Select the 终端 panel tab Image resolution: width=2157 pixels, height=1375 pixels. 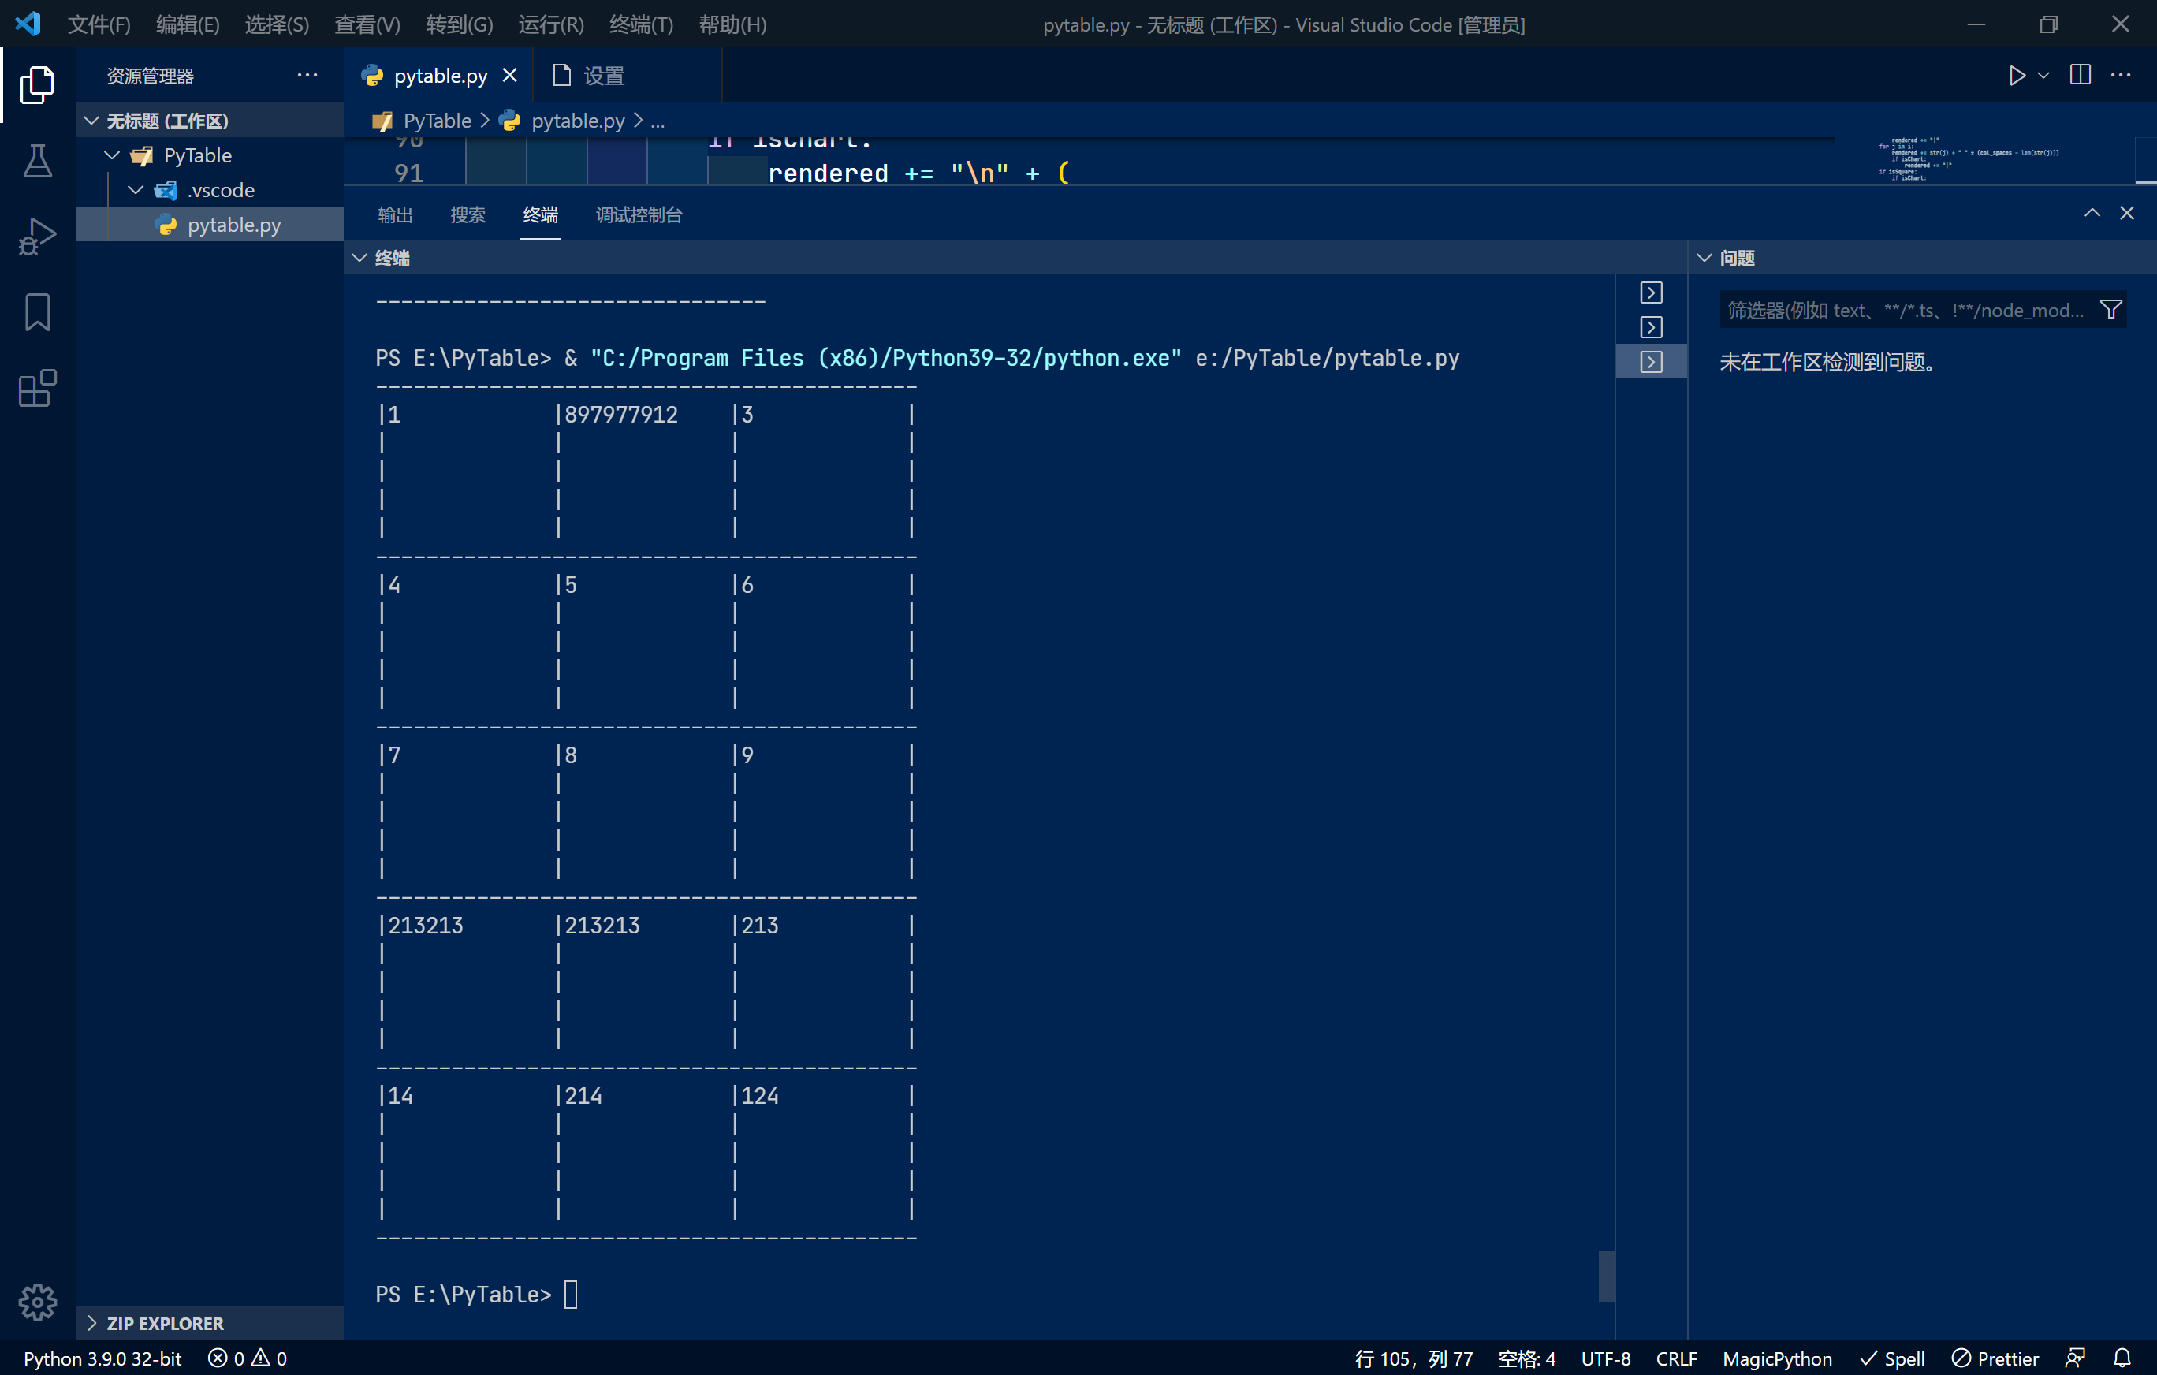pyautogui.click(x=540, y=215)
